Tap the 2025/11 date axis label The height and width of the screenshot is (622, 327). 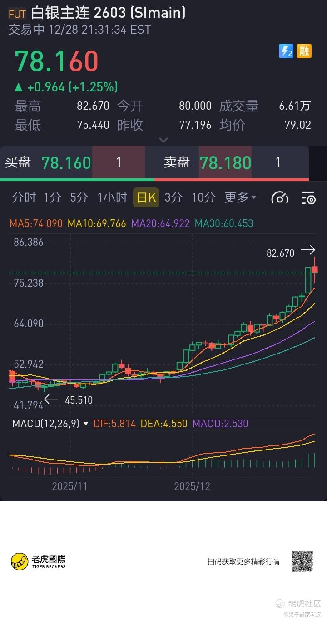(x=69, y=486)
